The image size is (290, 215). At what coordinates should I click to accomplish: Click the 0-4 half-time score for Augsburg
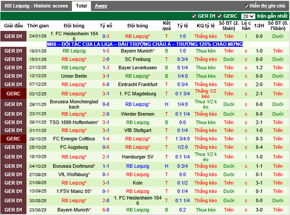(259, 147)
